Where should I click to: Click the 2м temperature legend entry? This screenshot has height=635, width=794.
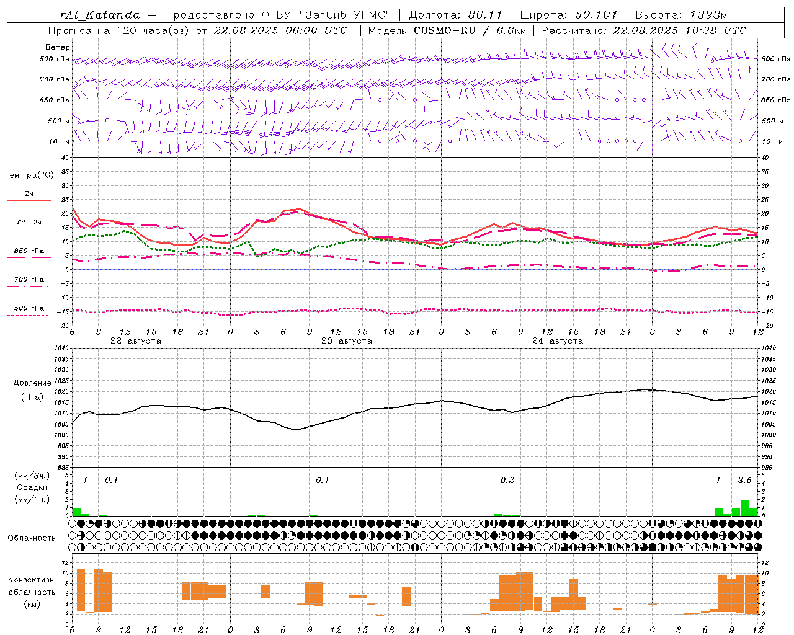point(29,193)
